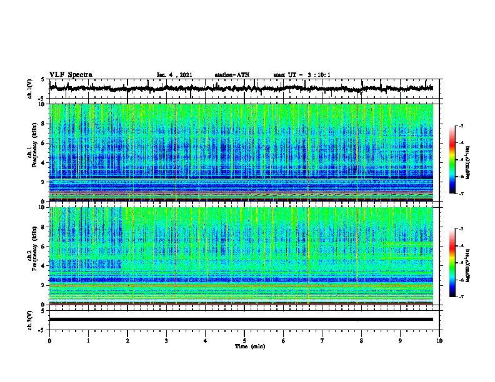Image resolution: width=495 pixels, height=382 pixels.
Task: Click the red spike near 3.25 min in ch.1 spectrogram
Action: 176,152
